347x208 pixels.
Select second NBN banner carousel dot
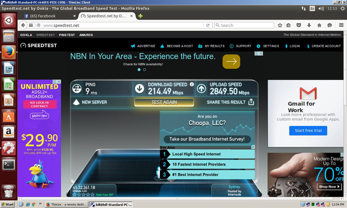click(x=145, y=70)
